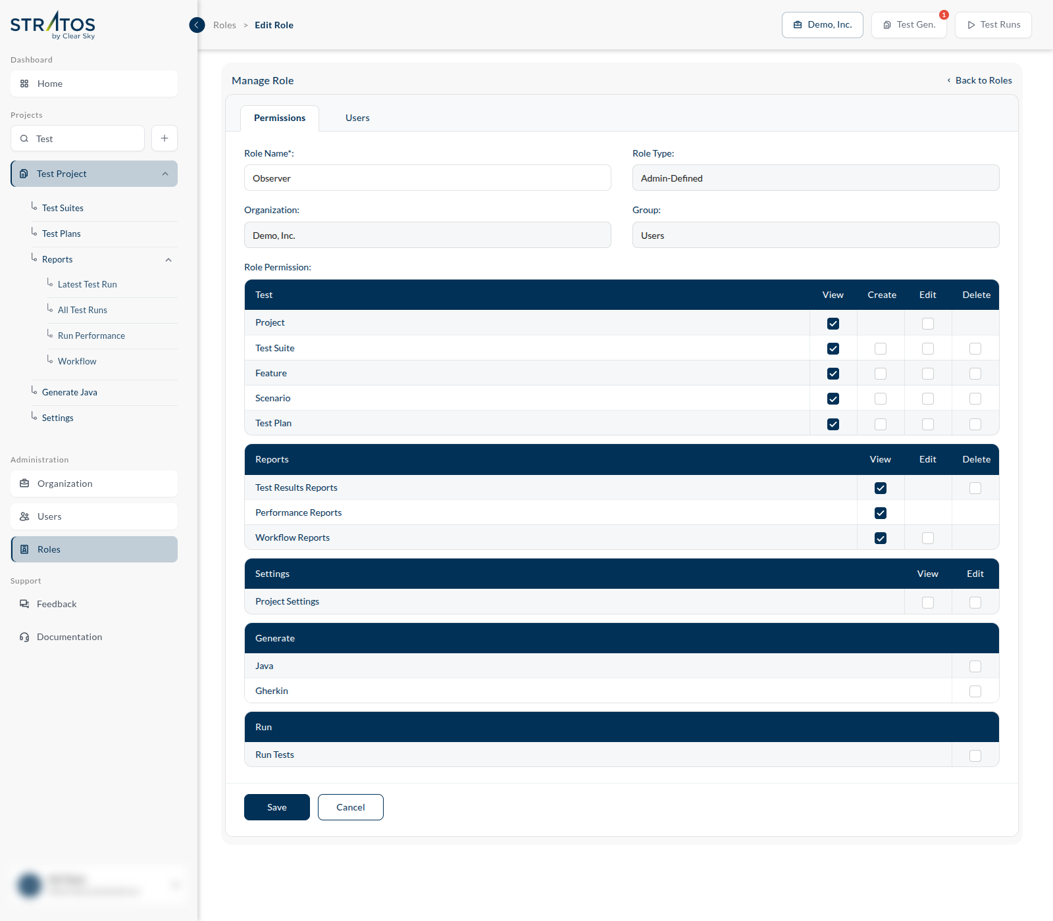Click the Feedback chat icon
The height and width of the screenshot is (921, 1053).
tap(24, 604)
